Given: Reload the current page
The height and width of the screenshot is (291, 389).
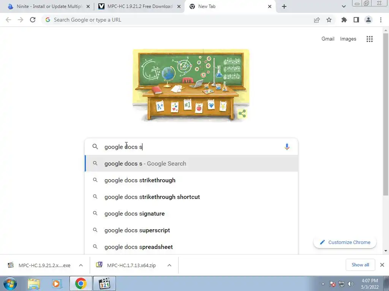Looking at the screenshot, I should (33, 20).
